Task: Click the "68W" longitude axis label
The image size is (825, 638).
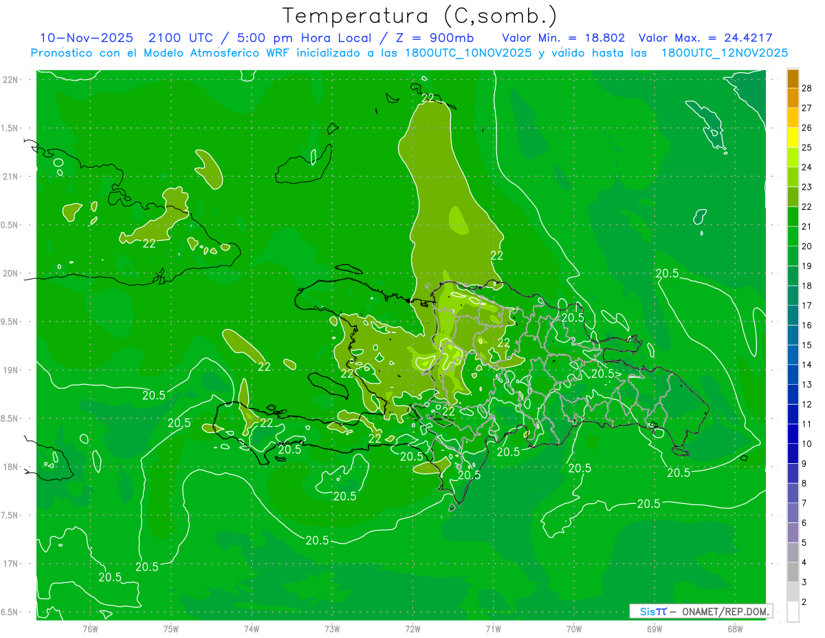Action: point(735,628)
